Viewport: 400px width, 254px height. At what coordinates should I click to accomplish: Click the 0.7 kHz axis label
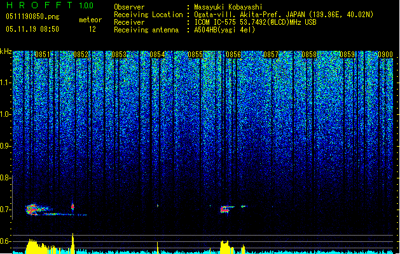(x=6, y=210)
